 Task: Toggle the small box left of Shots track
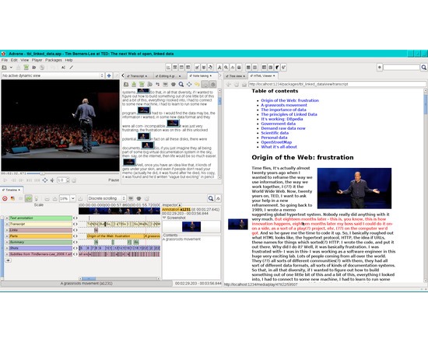pos(6,248)
